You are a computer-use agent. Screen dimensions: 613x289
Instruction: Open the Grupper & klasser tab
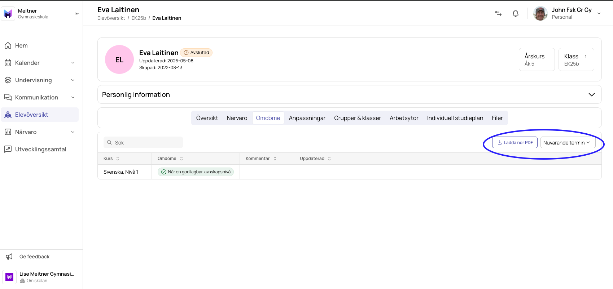(358, 118)
